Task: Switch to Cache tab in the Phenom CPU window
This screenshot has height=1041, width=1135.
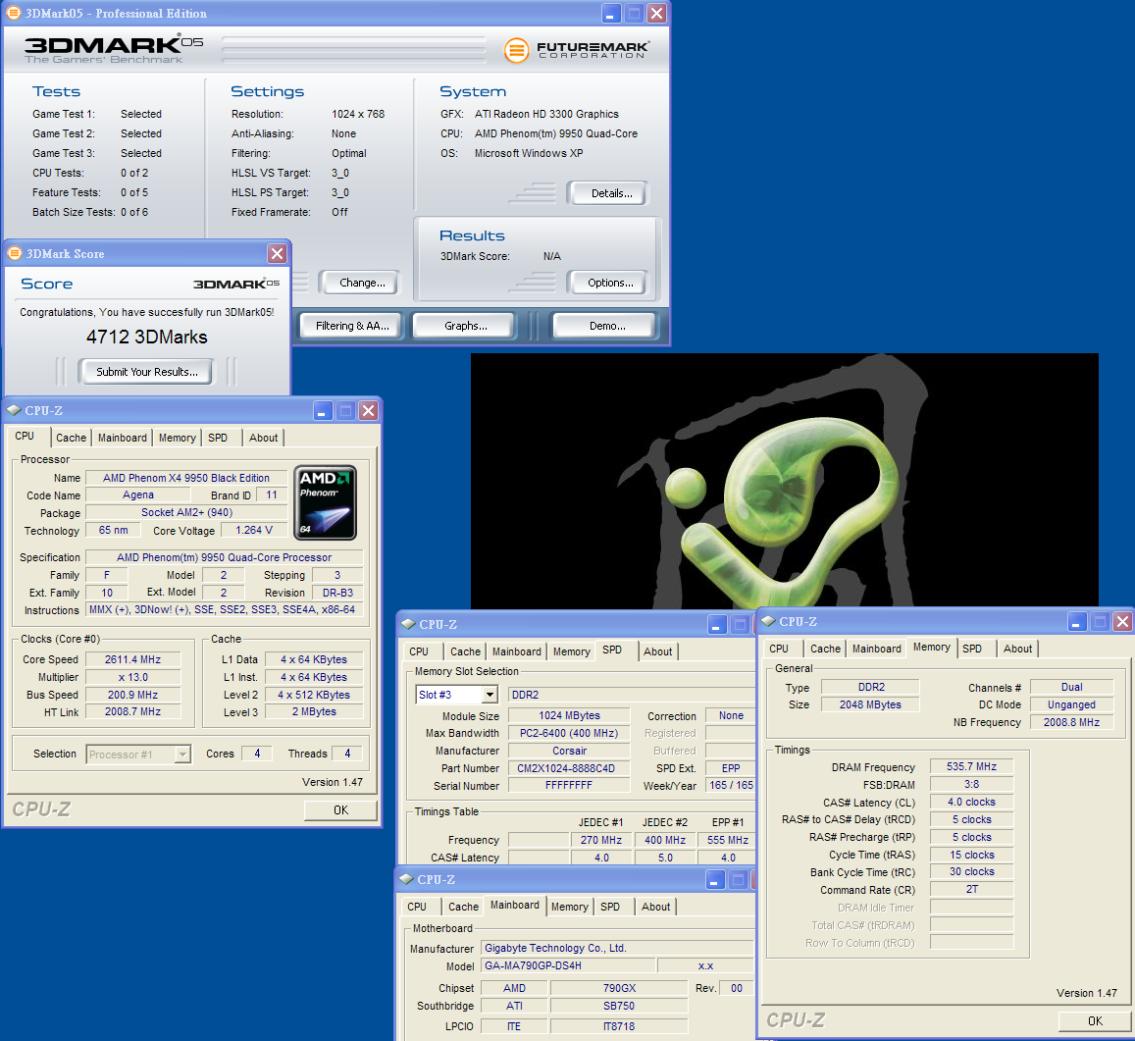Action: tap(71, 438)
